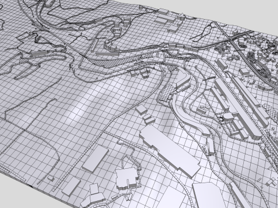This screenshot has width=278, height=208.
Task: Select the square notched building encircled by stairs
Action: click(x=127, y=178)
